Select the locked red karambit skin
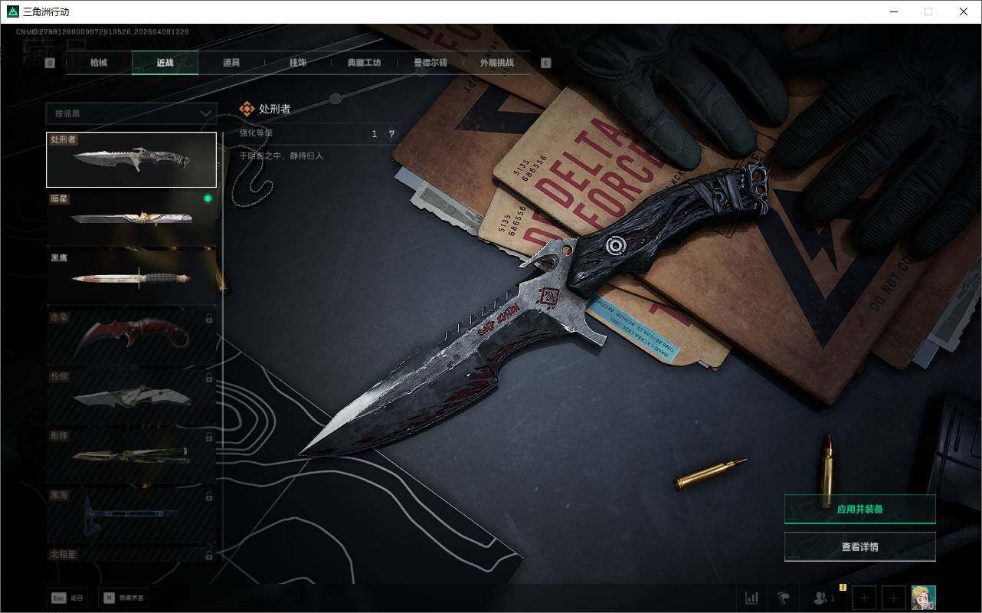The width and height of the screenshot is (982, 613). pos(131,336)
